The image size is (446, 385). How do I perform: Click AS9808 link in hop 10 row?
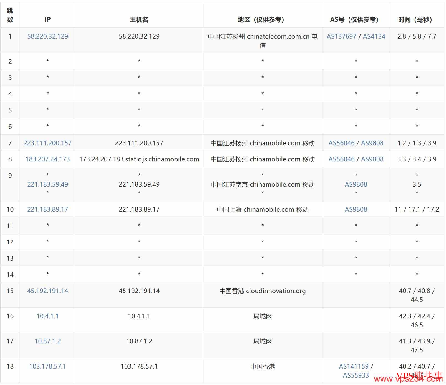click(x=356, y=209)
